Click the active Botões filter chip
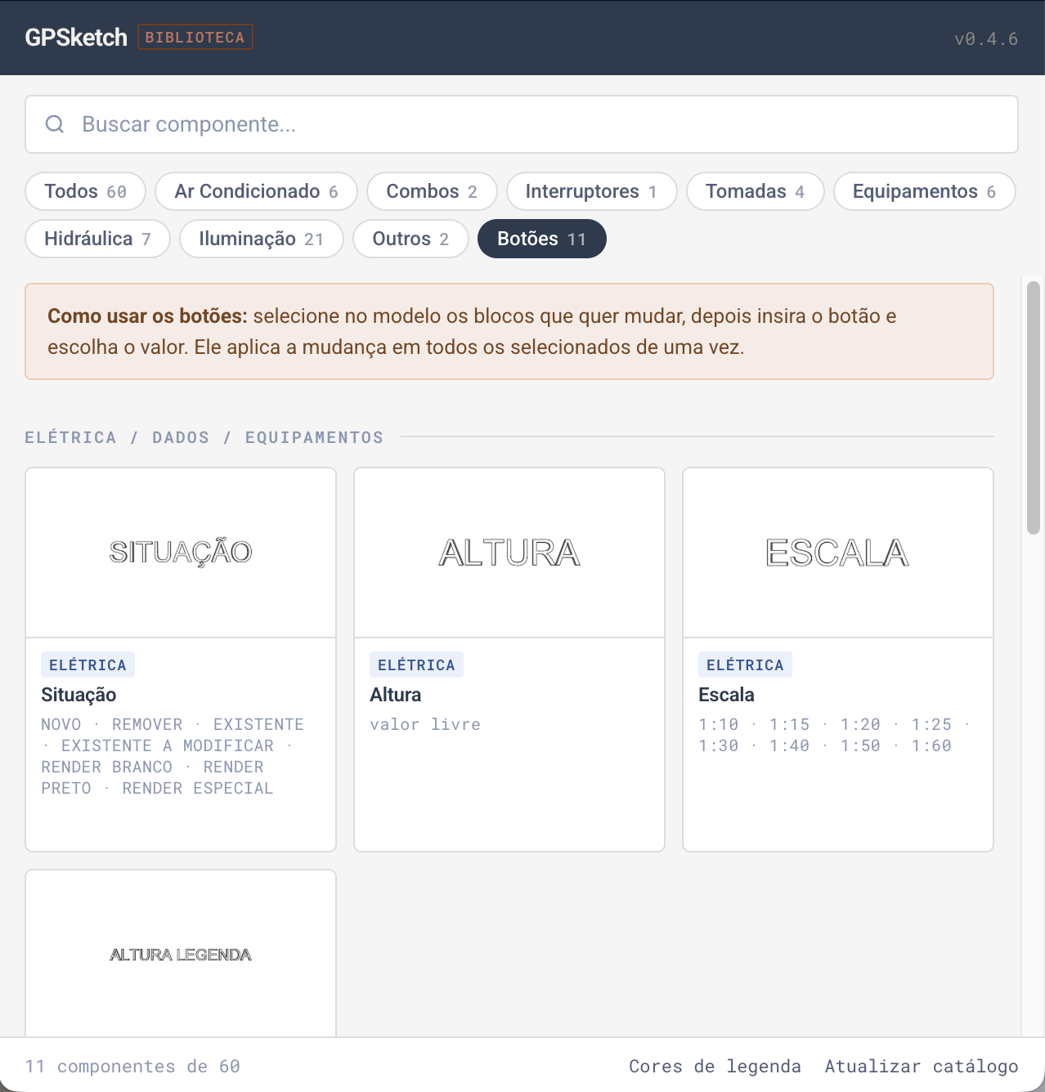The image size is (1045, 1092). 542,239
